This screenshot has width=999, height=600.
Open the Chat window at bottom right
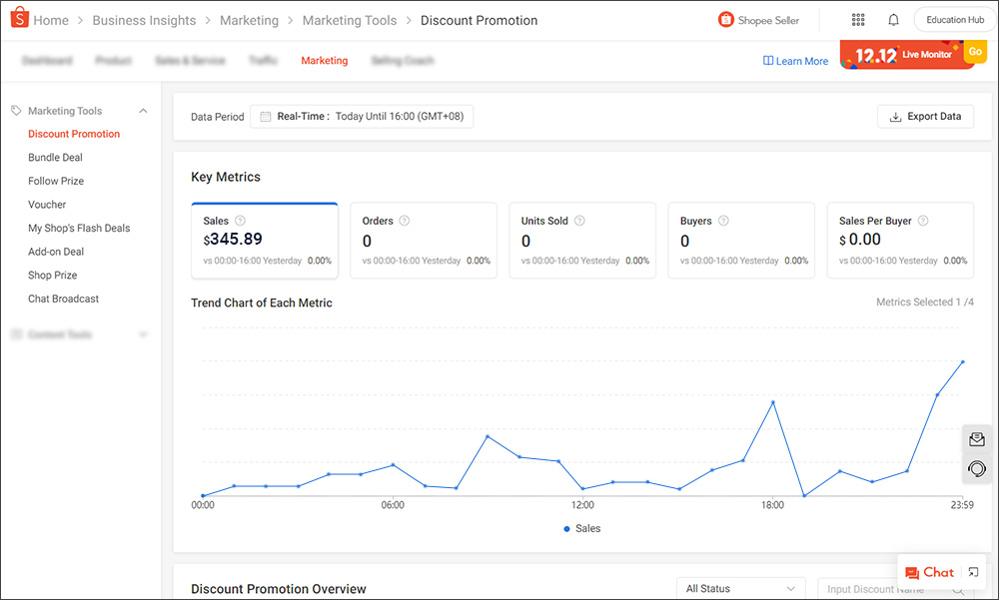coord(929,572)
